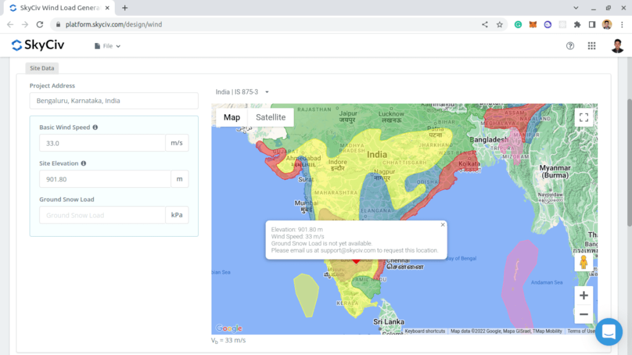Click the user profile avatar
The width and height of the screenshot is (632, 355).
(x=617, y=46)
